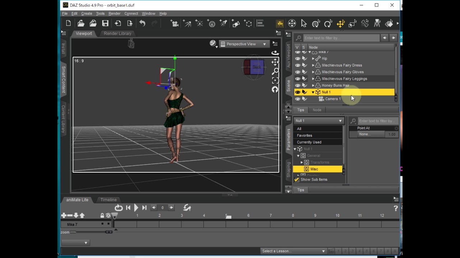Click the viewport orbit view cube
460x258 pixels.
254,67
